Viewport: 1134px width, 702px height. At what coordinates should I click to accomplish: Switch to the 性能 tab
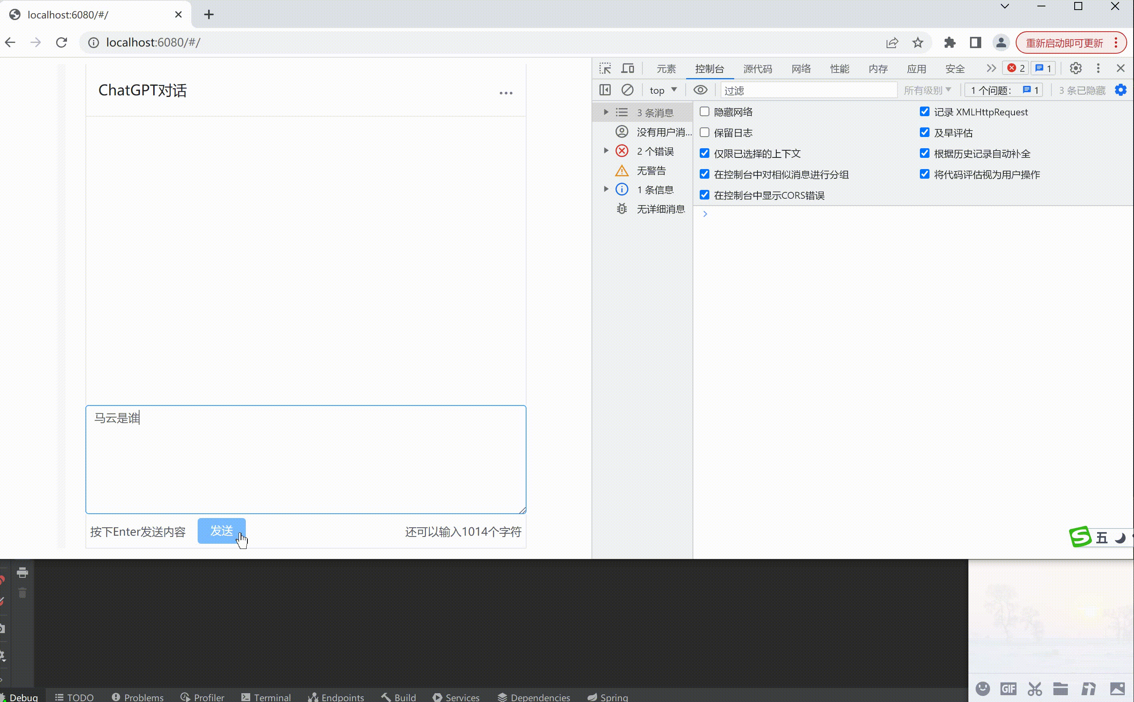(839, 69)
